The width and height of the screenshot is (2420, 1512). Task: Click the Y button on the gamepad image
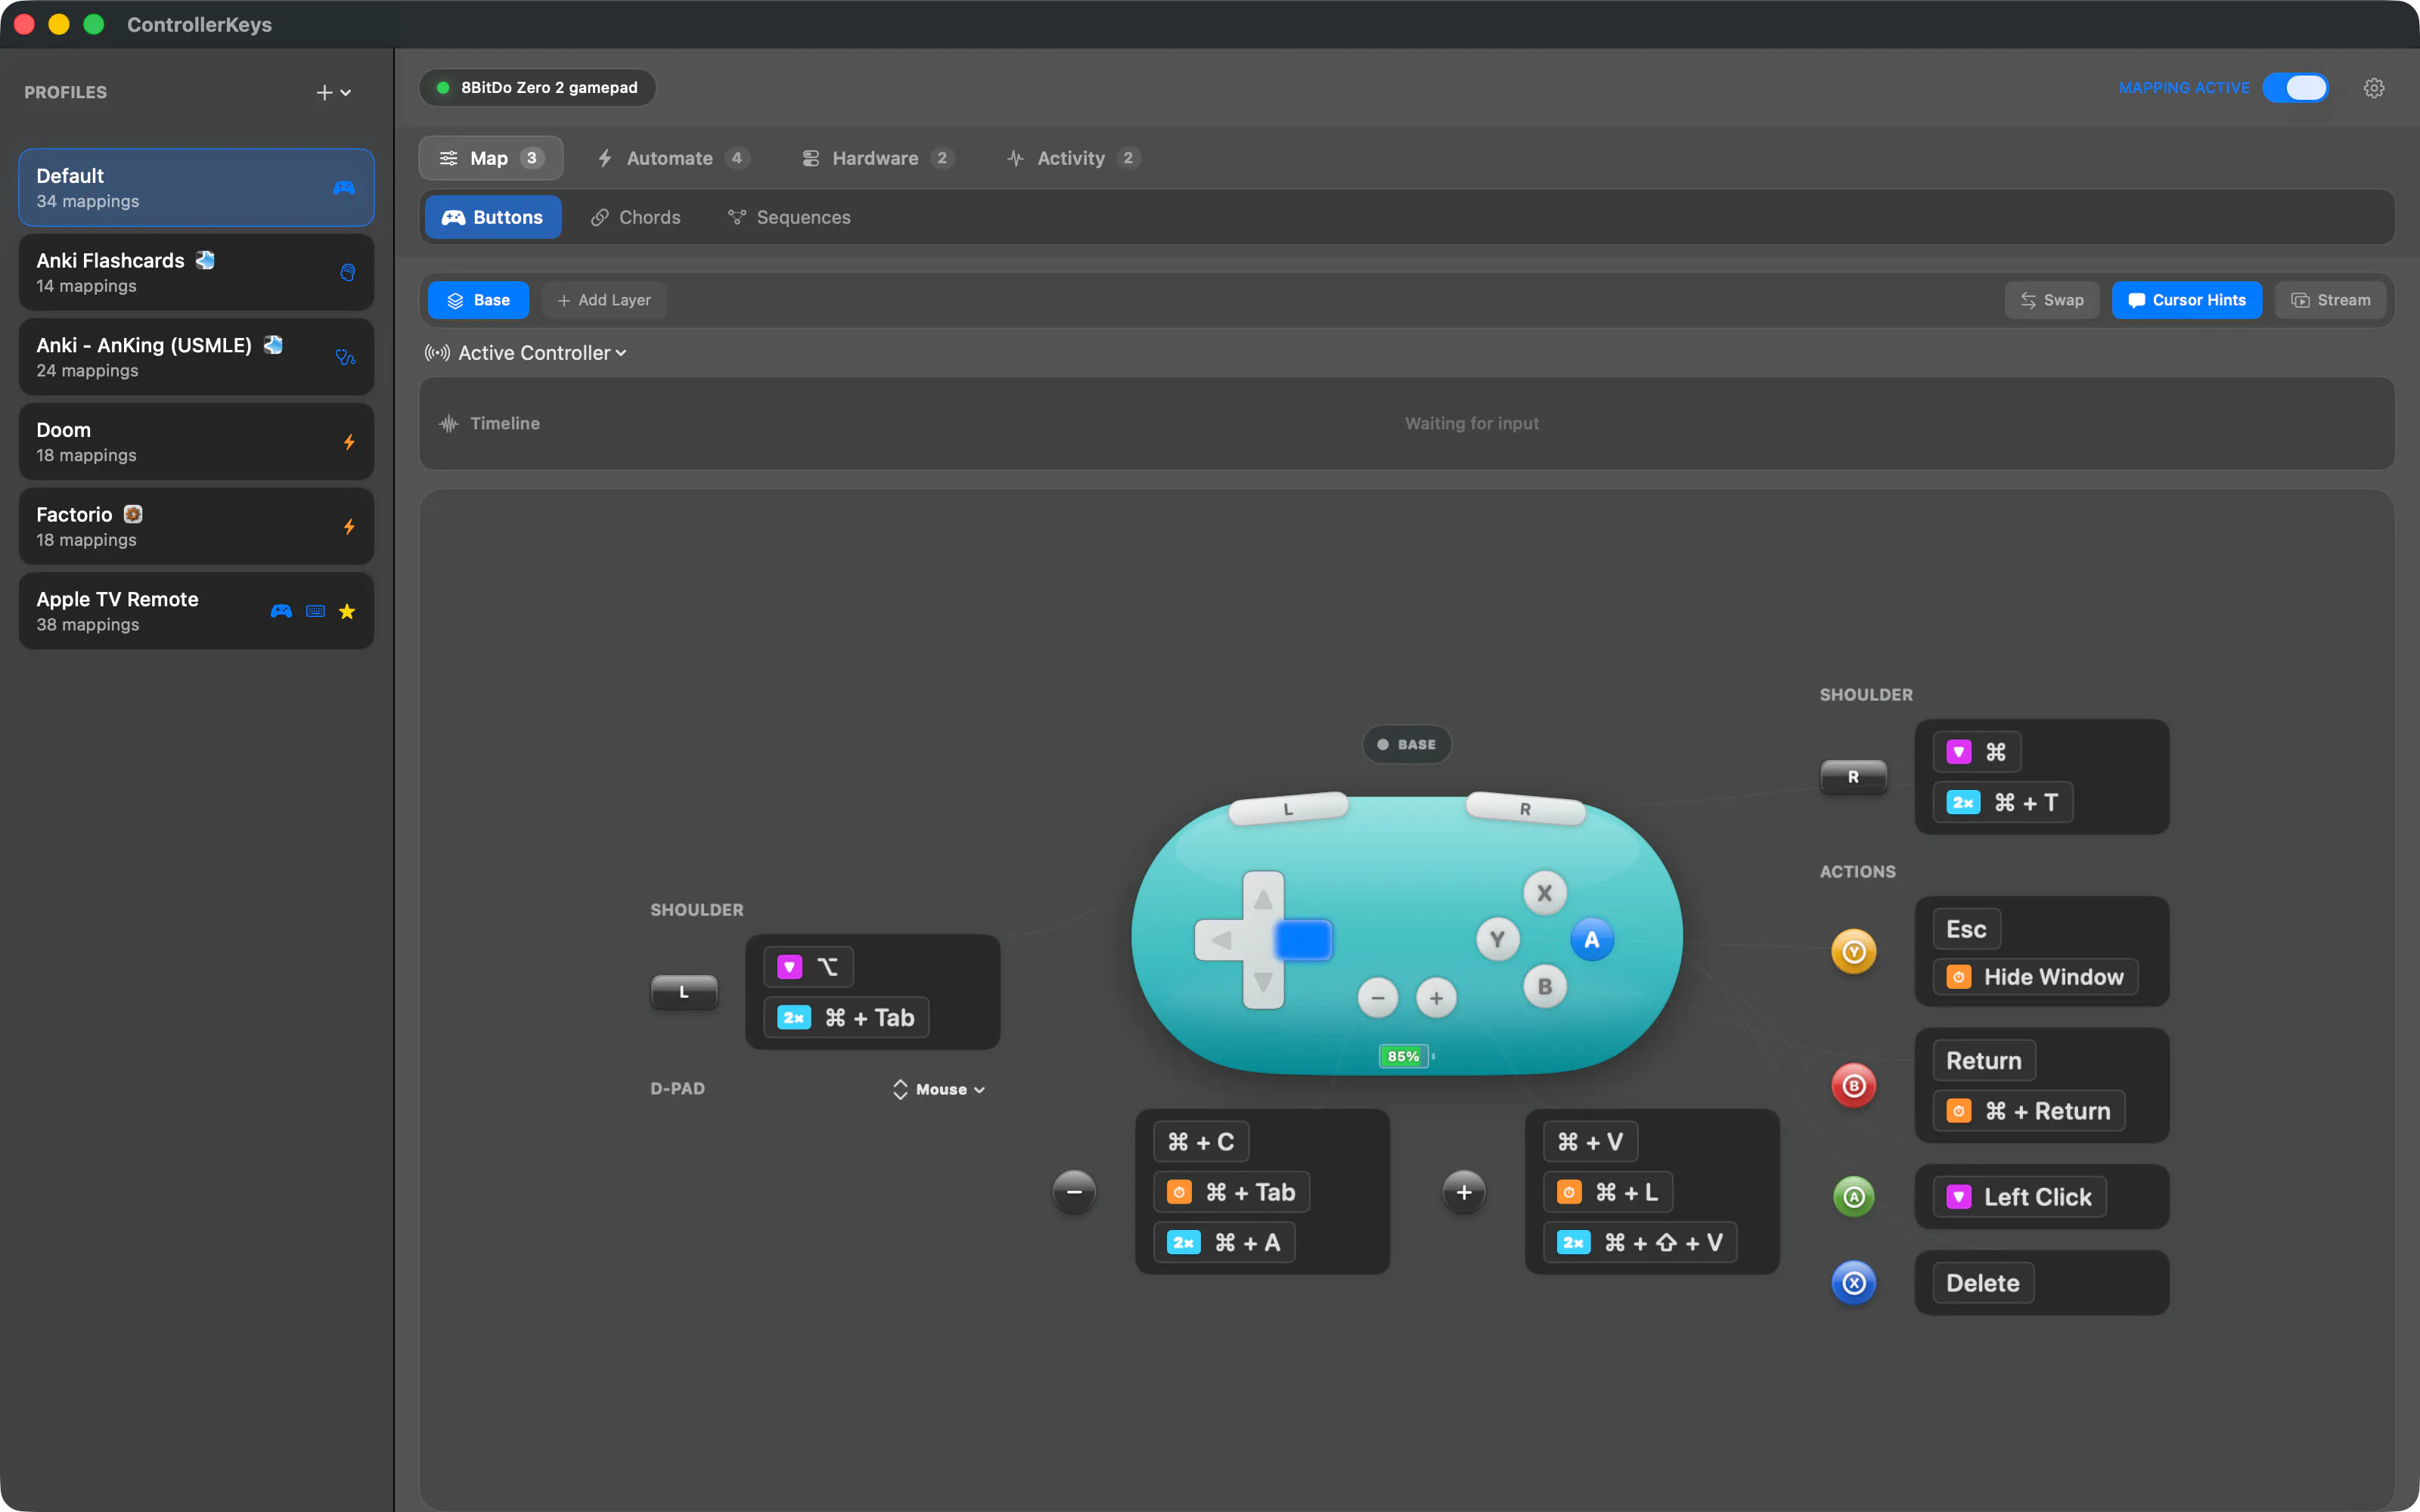1497,939
